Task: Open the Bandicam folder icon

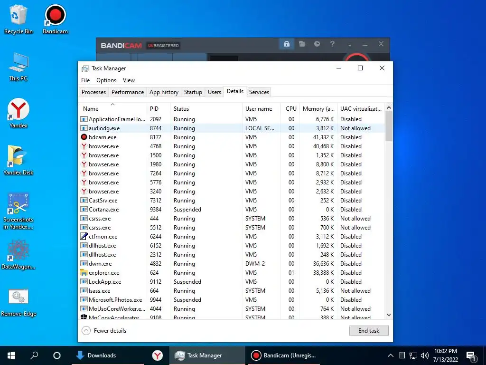Action: click(x=302, y=44)
